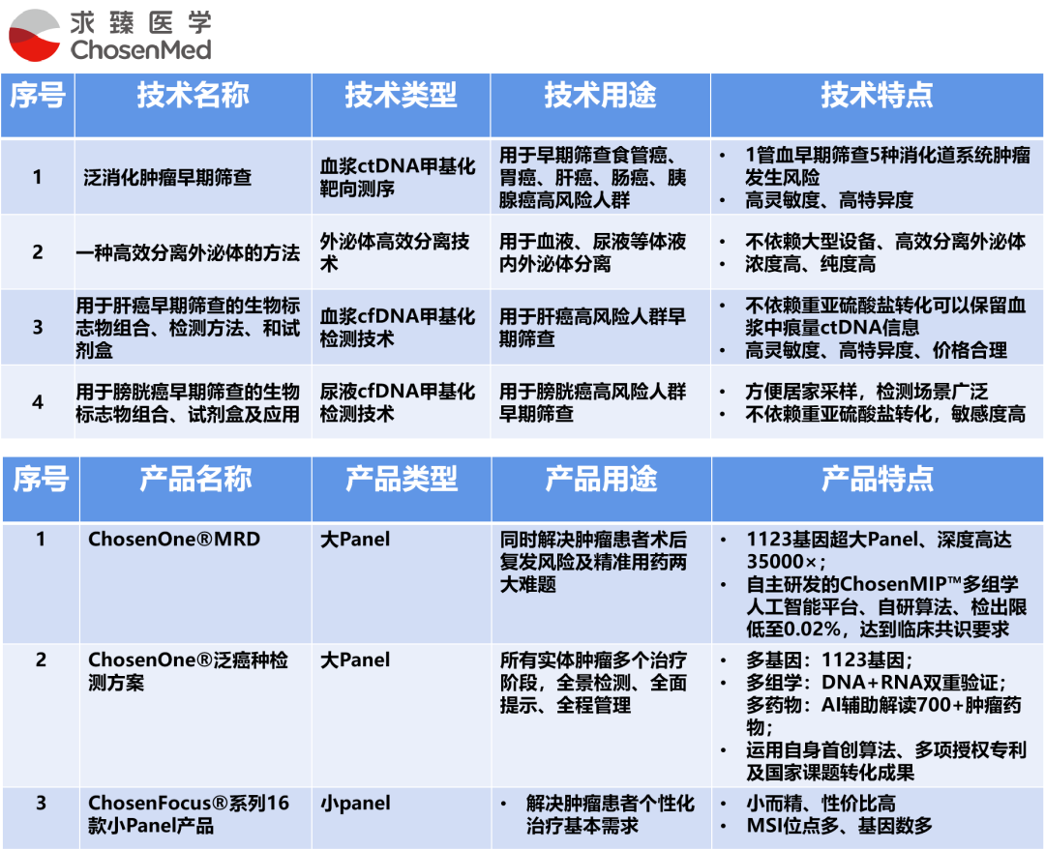This screenshot has width=1045, height=850.
Task: Select 一种高效分离外泌体的方法 entry
Action: coord(188,253)
